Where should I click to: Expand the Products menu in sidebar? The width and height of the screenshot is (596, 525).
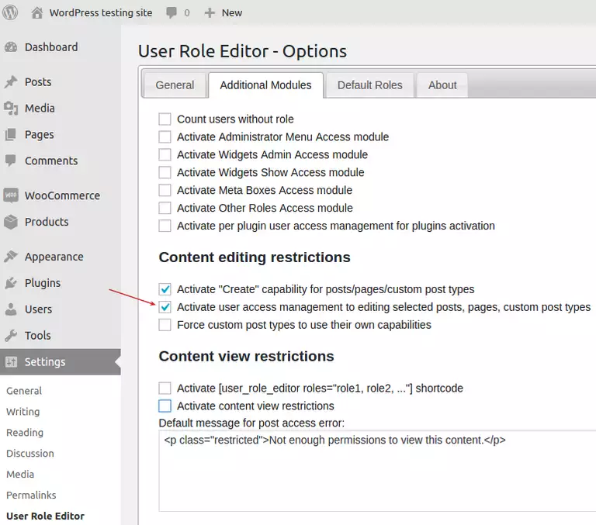47,222
